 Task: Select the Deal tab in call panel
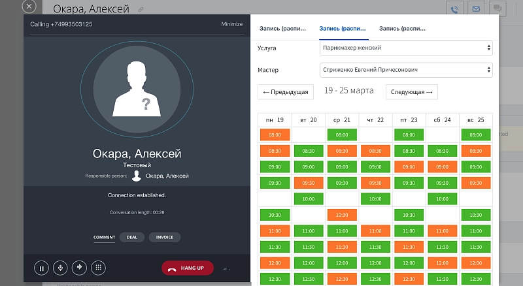131,238
